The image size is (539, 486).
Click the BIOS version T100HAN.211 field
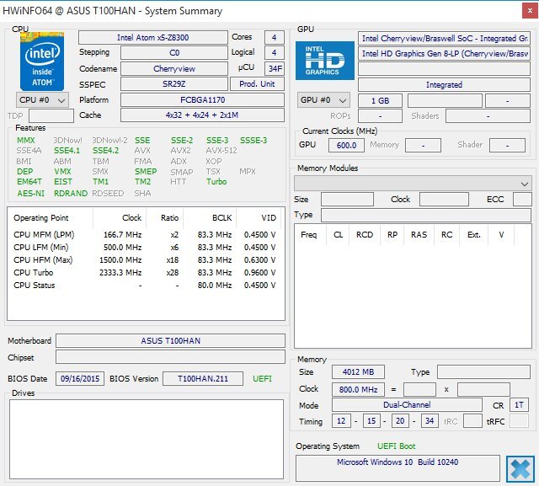(203, 379)
